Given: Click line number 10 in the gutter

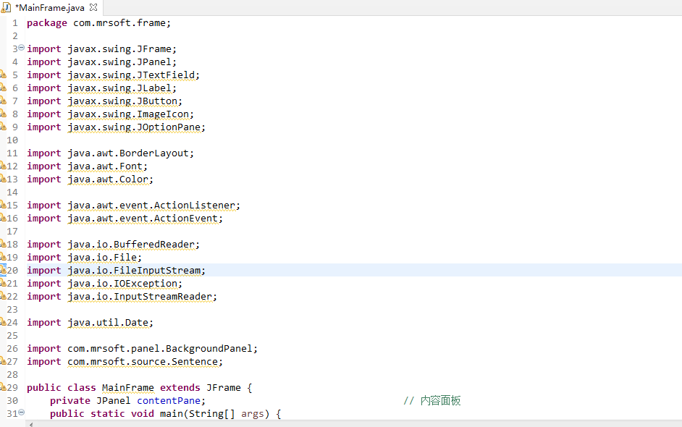Looking at the screenshot, I should coord(12,140).
